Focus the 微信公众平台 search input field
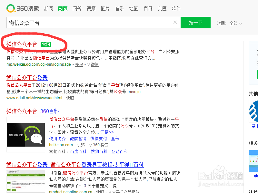The width and height of the screenshot is (258, 193). pos(94,23)
